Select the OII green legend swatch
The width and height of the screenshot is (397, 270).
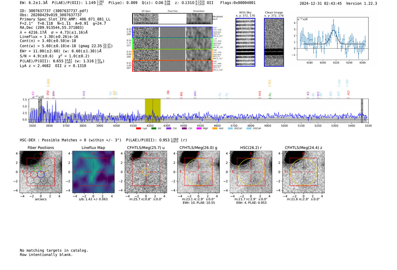pos(154,129)
